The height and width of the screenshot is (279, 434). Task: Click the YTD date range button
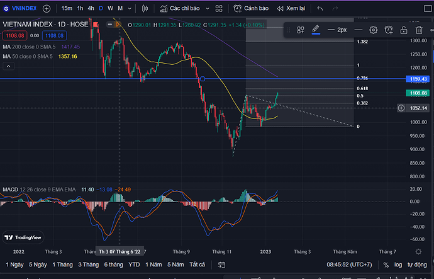134,265
